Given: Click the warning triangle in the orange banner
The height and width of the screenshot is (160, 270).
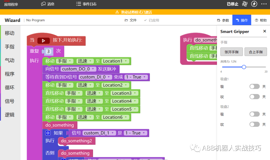Looking at the screenshot, I should [117, 12].
